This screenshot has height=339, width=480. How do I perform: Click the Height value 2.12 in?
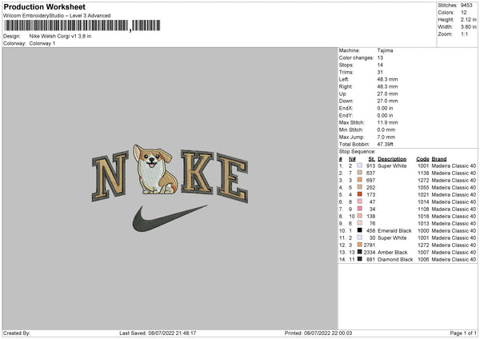468,19
